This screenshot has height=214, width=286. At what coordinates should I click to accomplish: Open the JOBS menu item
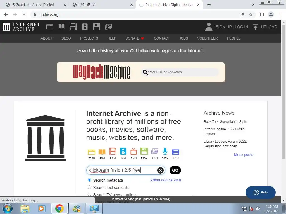coord(183,38)
